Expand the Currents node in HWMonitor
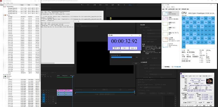 coord(4,74)
